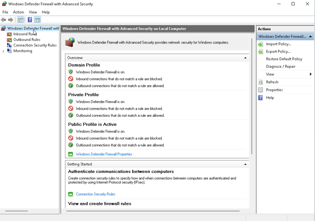This screenshot has width=315, height=221.
Task: Click the Help icon in Actions pane
Action: (261, 98)
